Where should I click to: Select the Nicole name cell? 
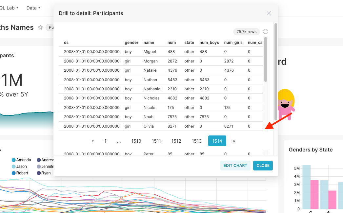coord(149,108)
